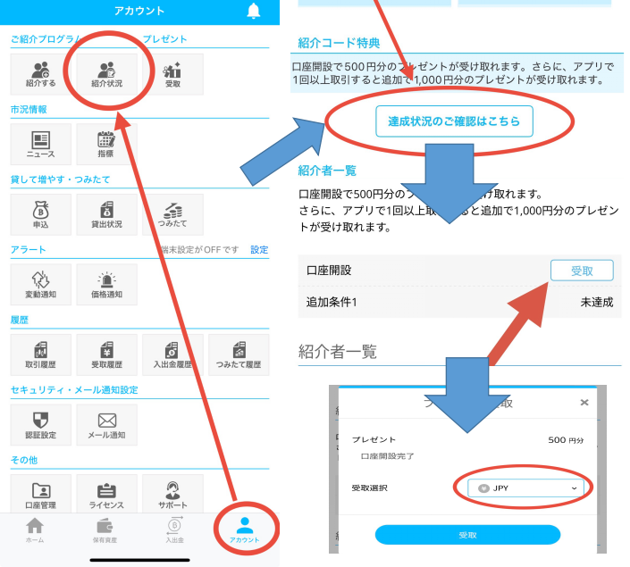Image resolution: width=630 pixels, height=567 pixels.
Task: Open the 紹介状況 referral status icon
Action: click(x=107, y=74)
